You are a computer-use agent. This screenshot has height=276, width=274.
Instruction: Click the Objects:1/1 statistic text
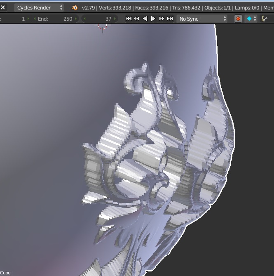[x=218, y=8]
